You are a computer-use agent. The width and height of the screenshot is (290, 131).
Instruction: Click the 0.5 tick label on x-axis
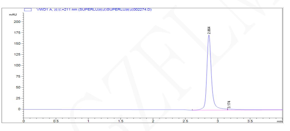click(x=56, y=121)
